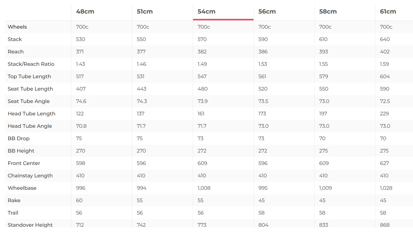Click the Rake value 60 for 48cm
The width and height of the screenshot is (413, 232).
(x=79, y=200)
